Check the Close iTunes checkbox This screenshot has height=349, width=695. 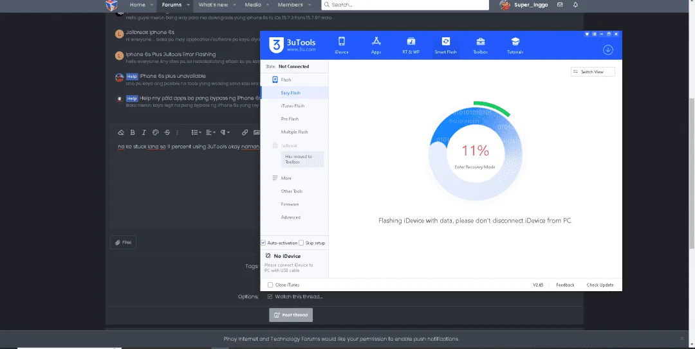point(270,285)
